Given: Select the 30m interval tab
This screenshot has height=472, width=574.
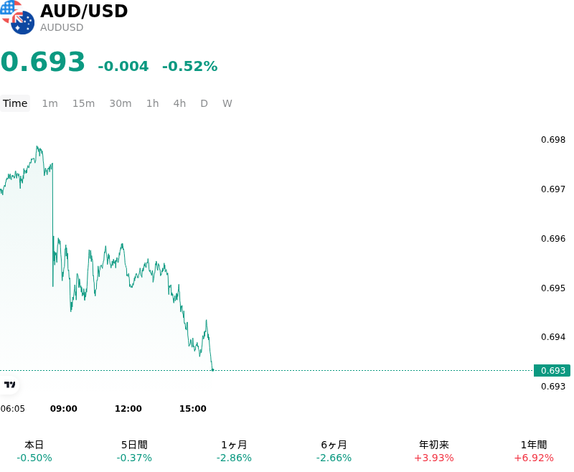Looking at the screenshot, I should (x=121, y=103).
